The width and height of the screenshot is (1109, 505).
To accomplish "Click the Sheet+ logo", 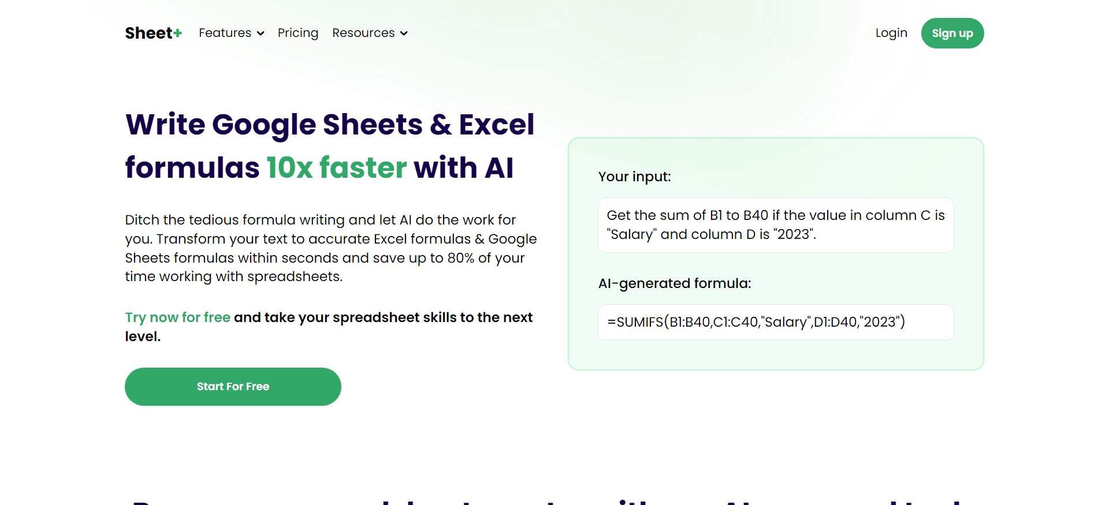I will 152,33.
